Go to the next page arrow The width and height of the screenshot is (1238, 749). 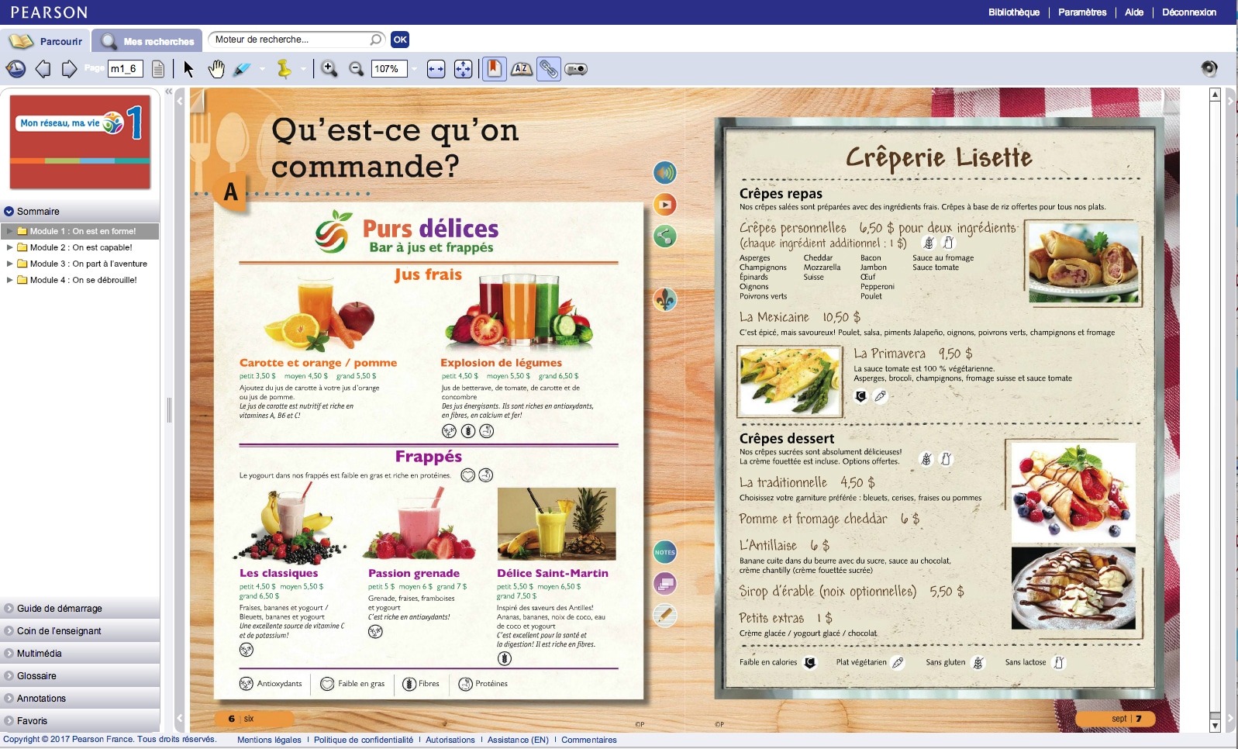point(69,69)
